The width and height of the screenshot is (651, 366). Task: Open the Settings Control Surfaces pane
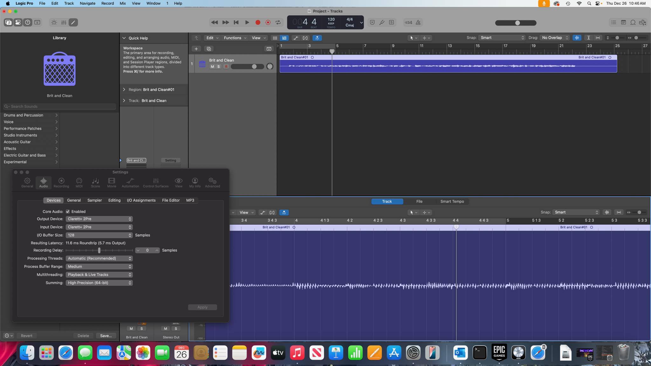tap(156, 183)
